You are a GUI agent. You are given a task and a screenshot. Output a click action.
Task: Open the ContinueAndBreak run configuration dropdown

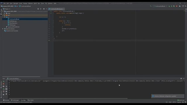tap(160, 6)
